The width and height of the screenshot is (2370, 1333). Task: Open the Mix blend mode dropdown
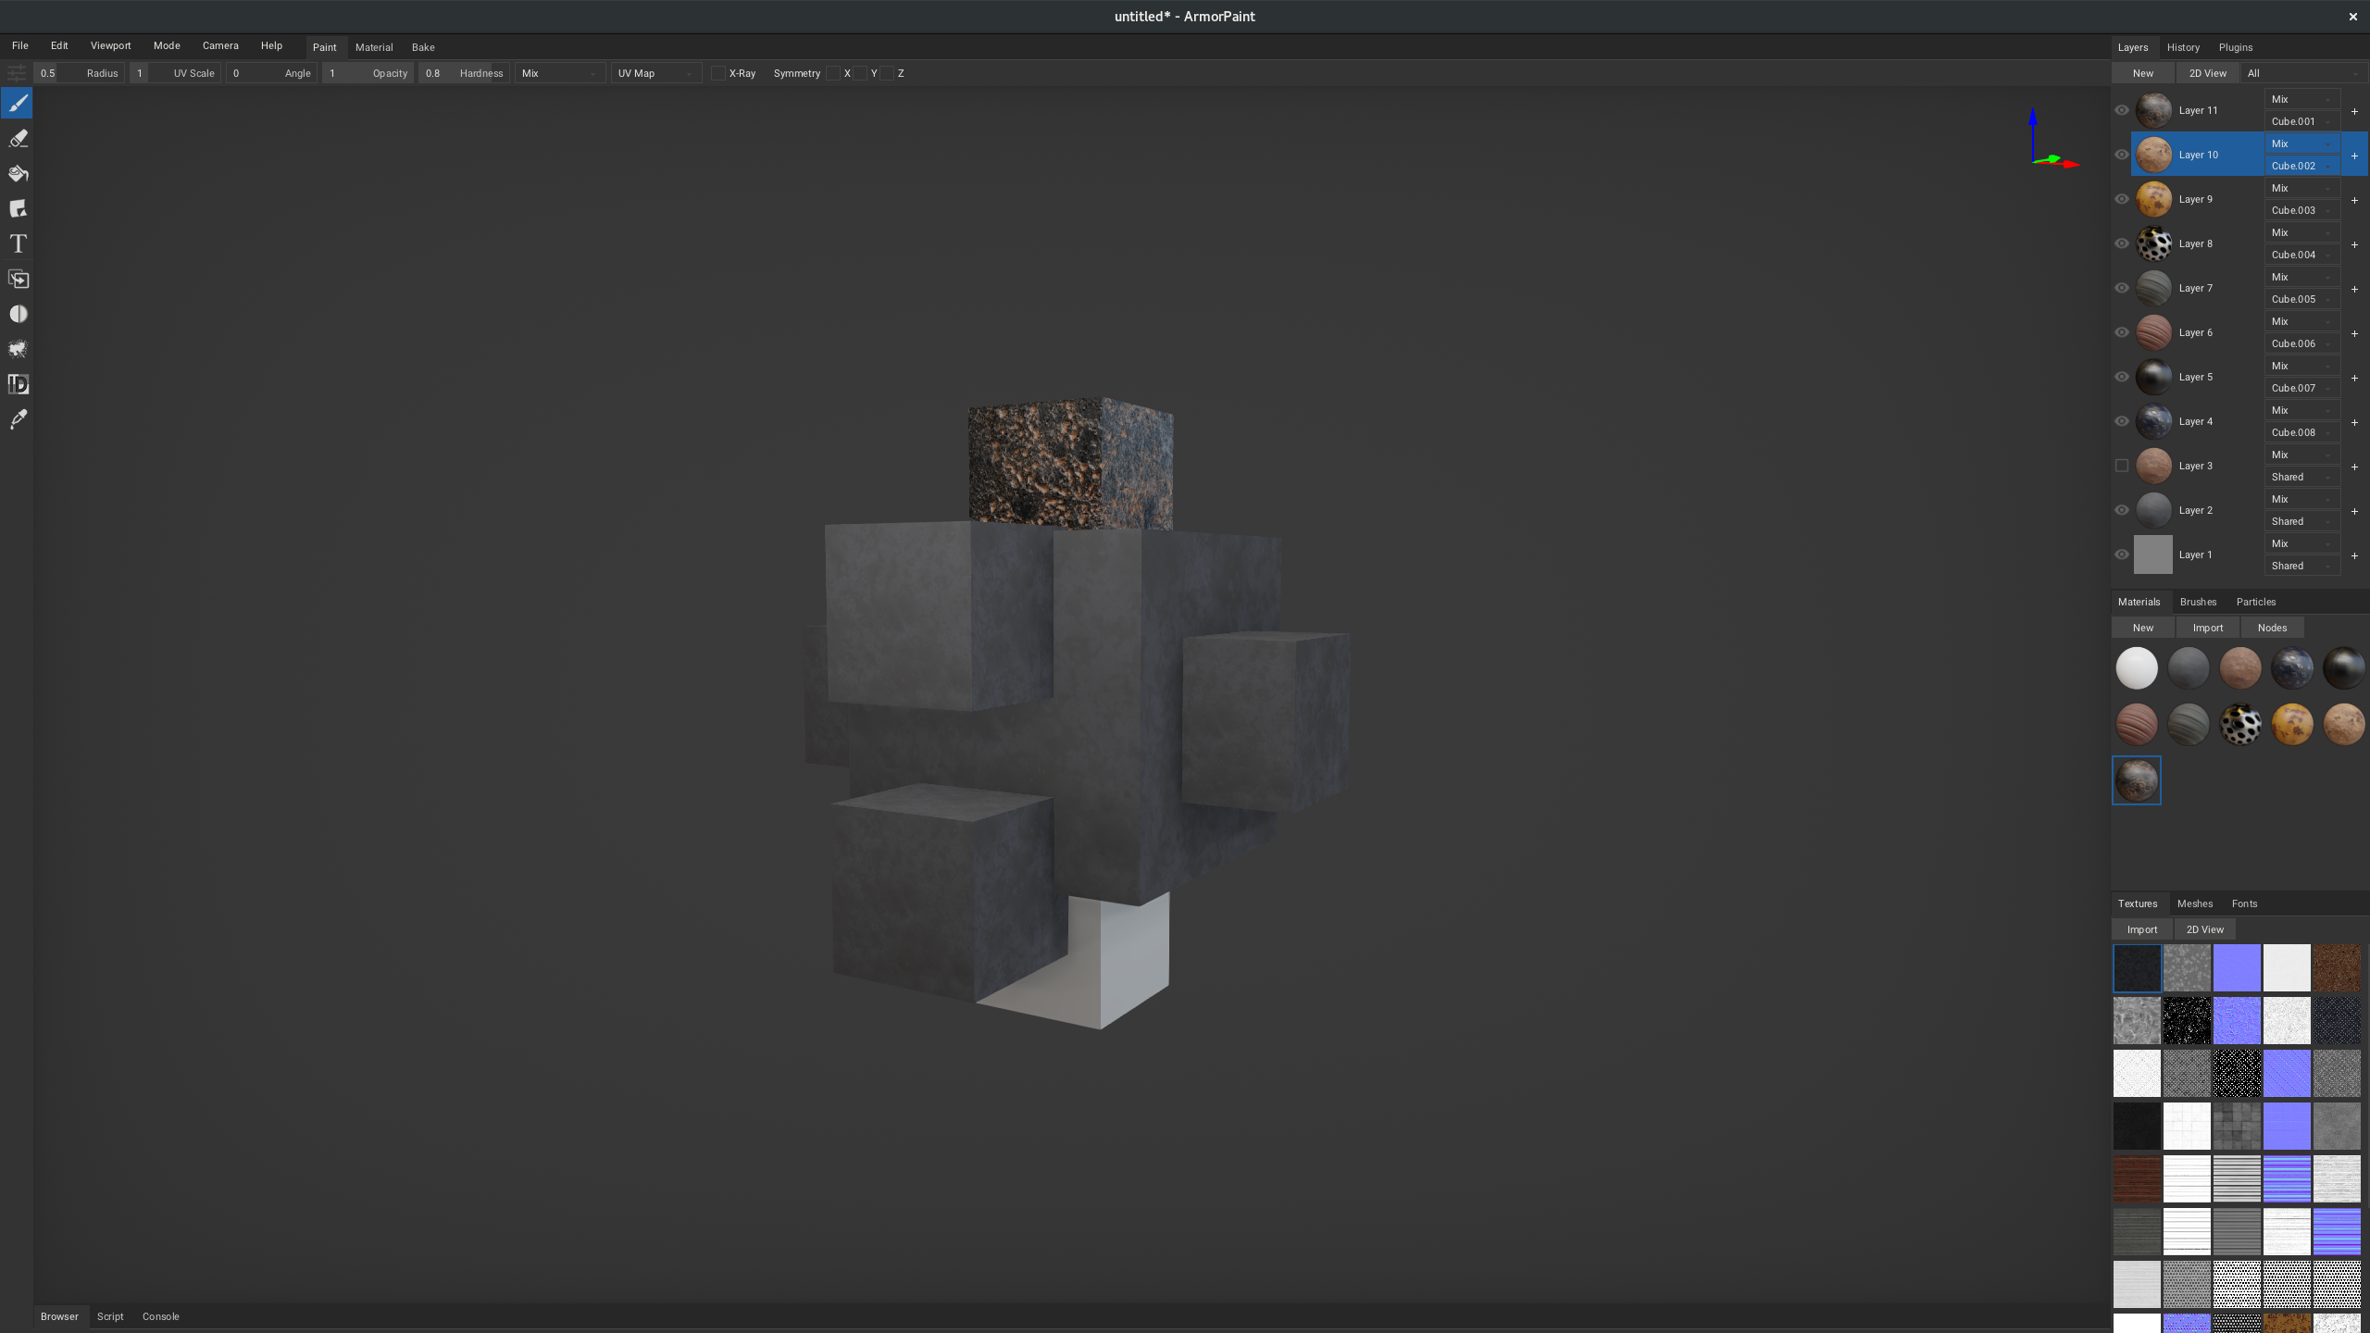tap(560, 73)
